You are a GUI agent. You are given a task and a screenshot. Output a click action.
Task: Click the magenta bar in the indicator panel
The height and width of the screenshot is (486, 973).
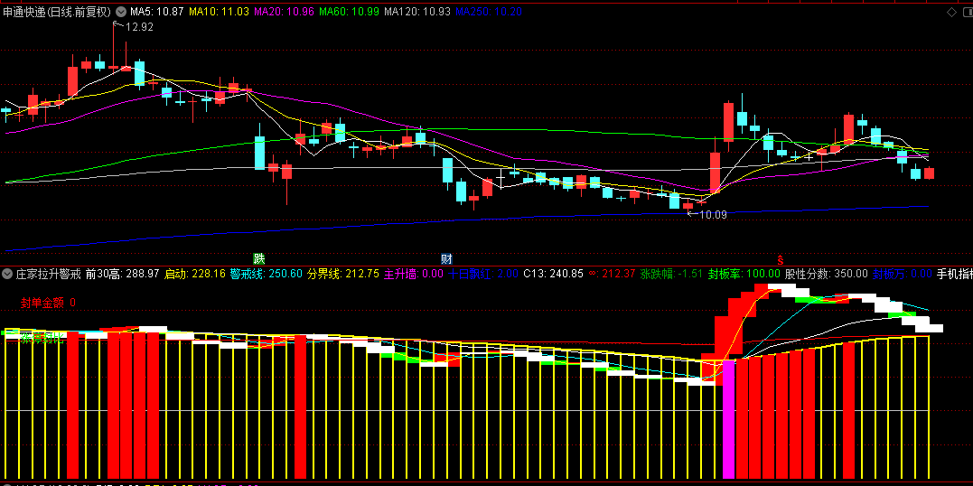[729, 419]
